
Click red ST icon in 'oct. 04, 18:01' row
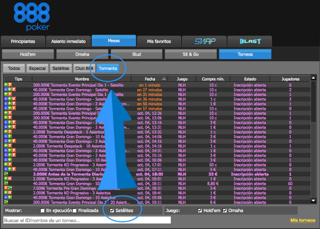10,179
